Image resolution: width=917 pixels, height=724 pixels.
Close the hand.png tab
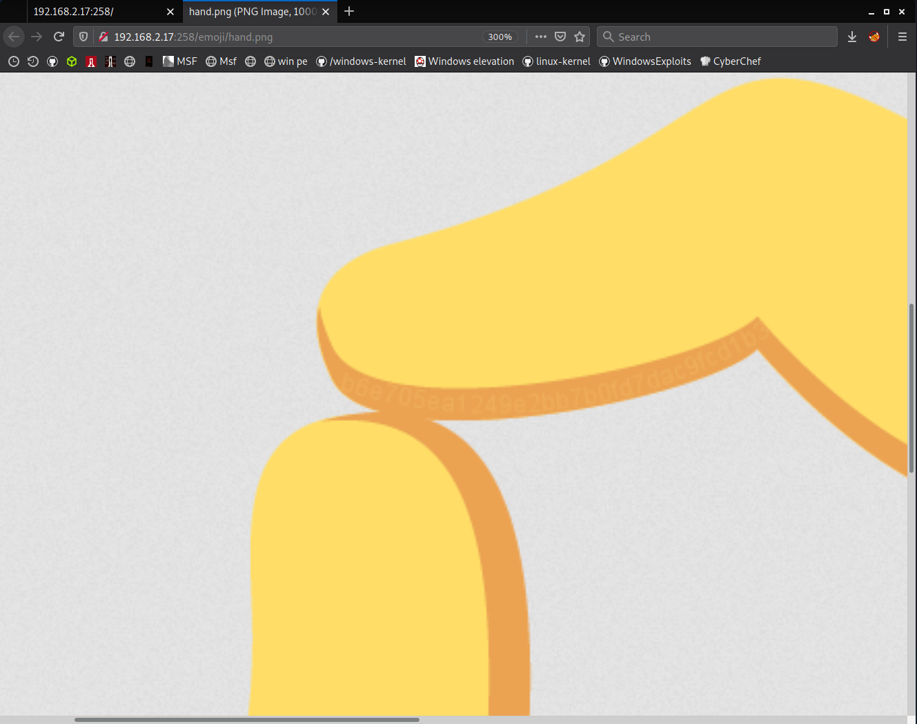[326, 12]
